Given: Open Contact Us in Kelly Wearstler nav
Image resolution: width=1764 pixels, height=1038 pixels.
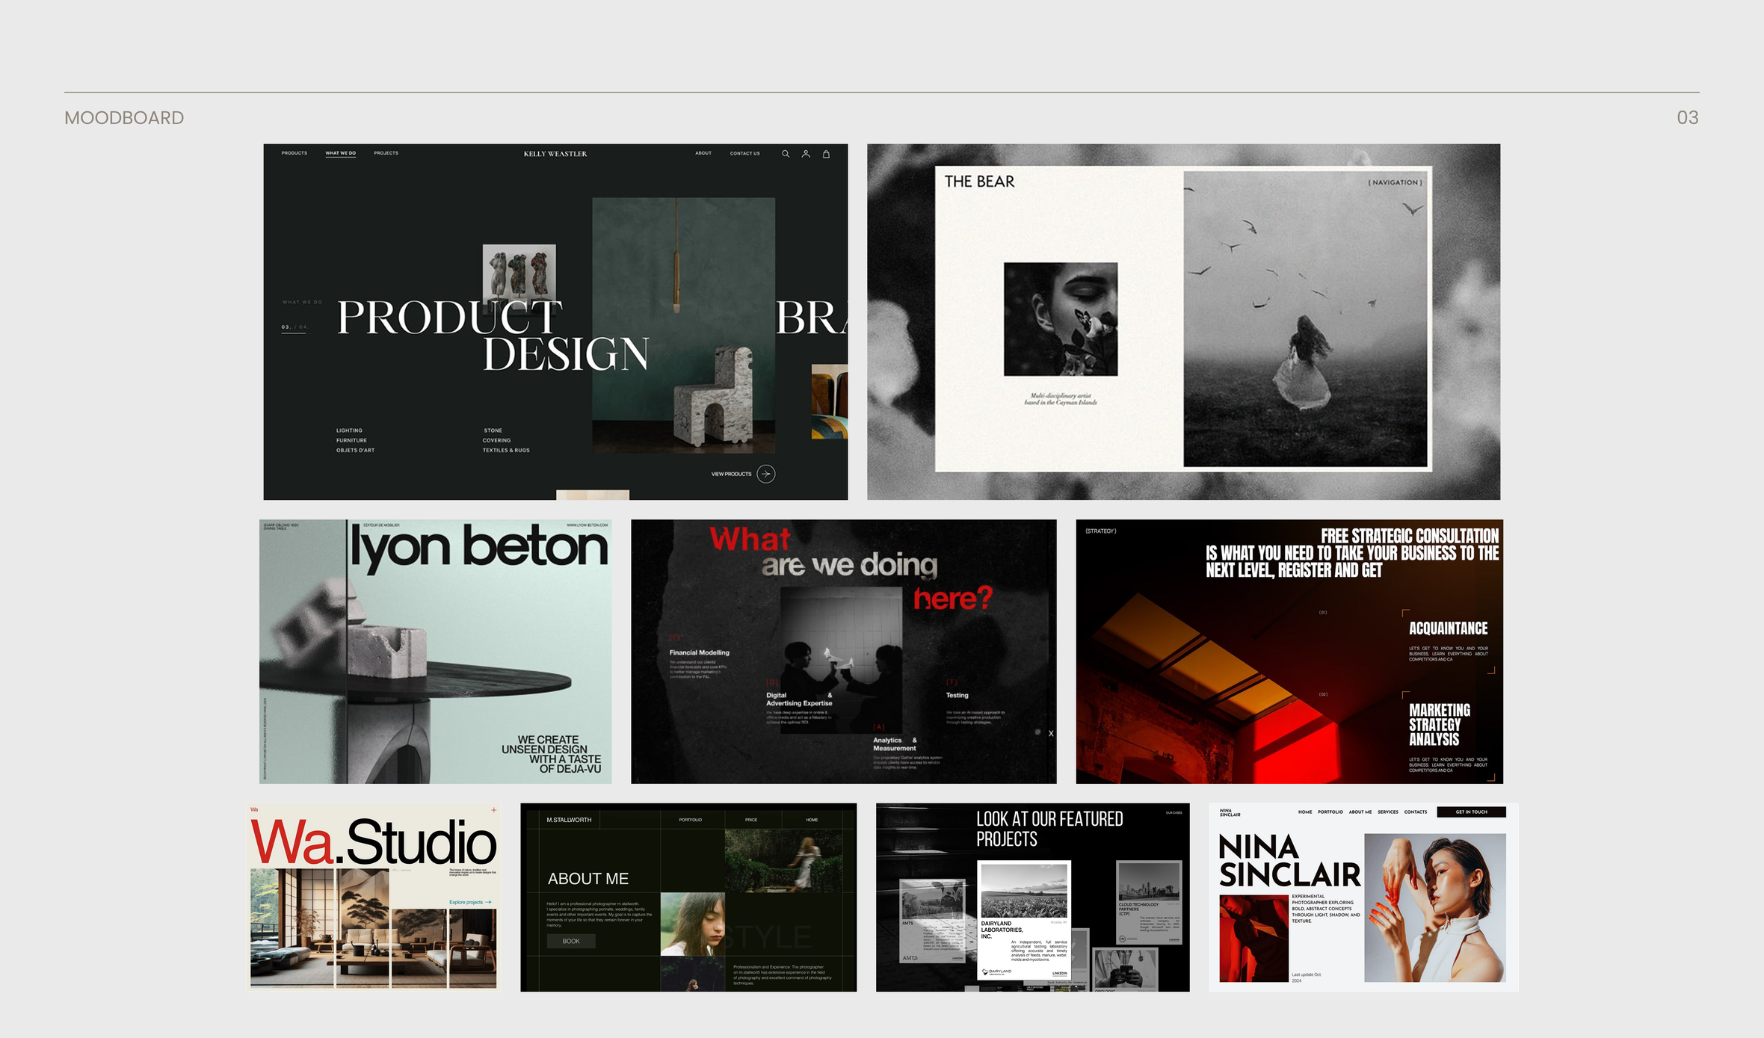Looking at the screenshot, I should click(x=744, y=153).
